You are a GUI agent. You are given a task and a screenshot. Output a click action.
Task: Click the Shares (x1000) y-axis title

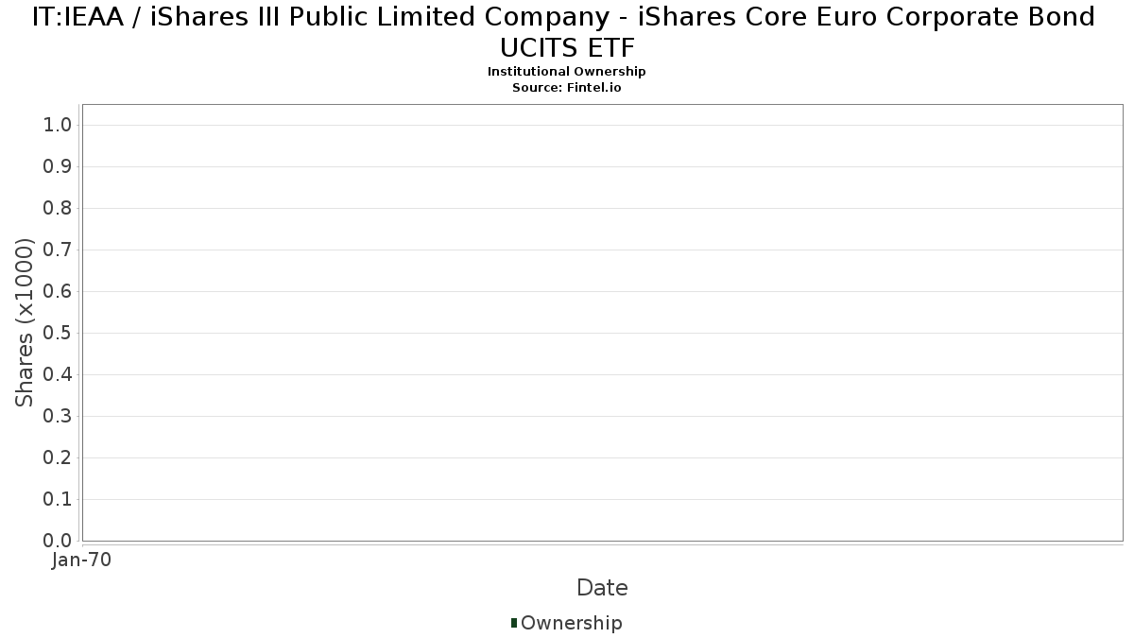(x=26, y=323)
